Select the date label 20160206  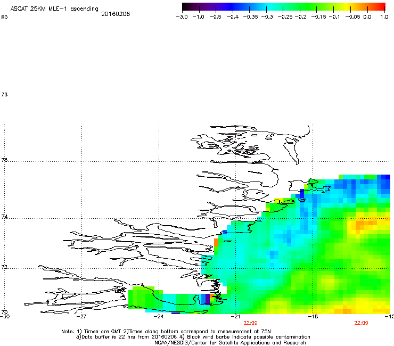tap(116, 14)
